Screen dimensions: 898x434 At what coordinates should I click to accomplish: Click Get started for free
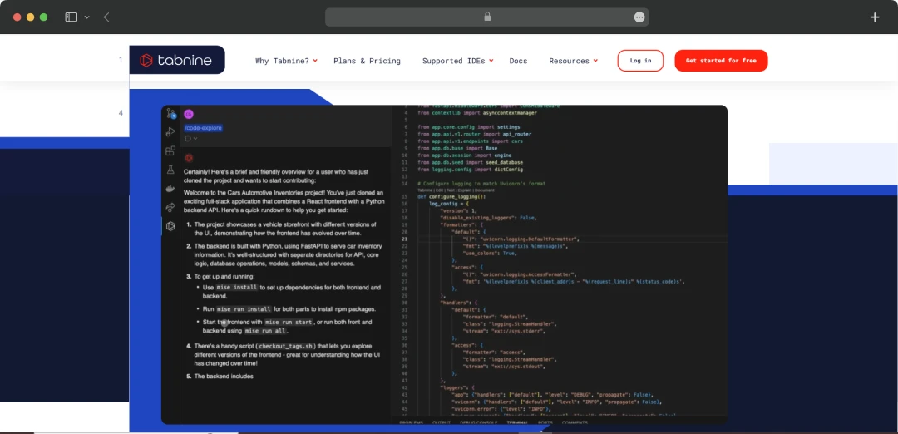tap(721, 61)
